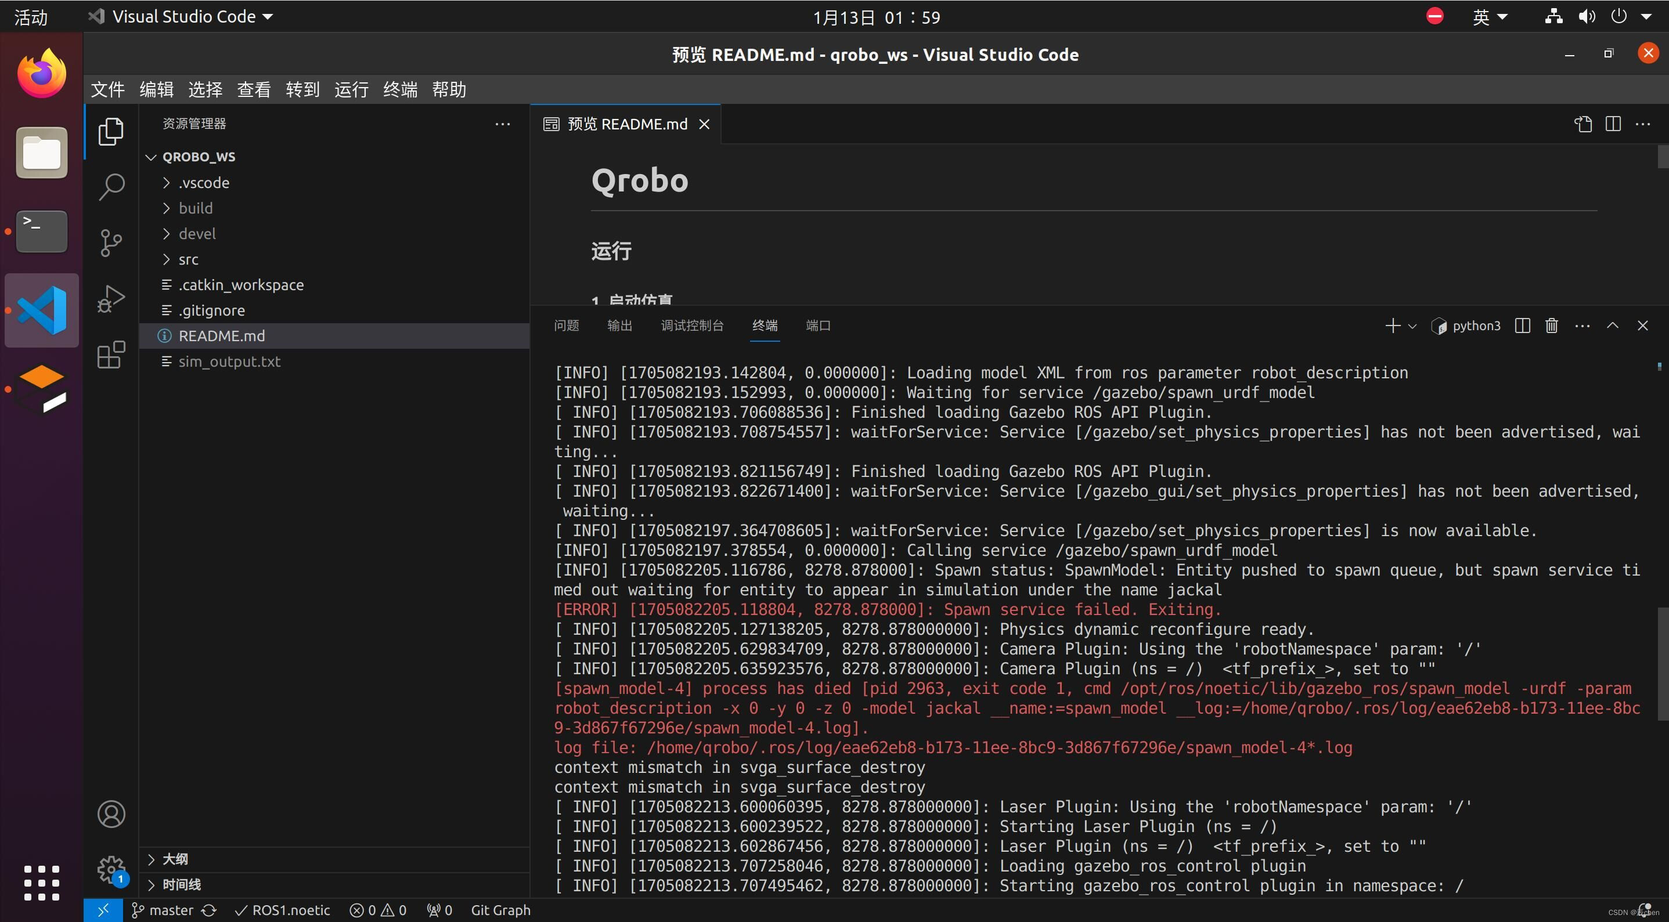The width and height of the screenshot is (1669, 922).
Task: Open terminal panel more actions menu
Action: 1582,326
